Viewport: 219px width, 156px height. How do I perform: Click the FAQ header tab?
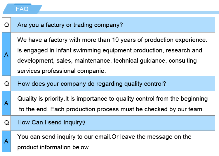22,9
